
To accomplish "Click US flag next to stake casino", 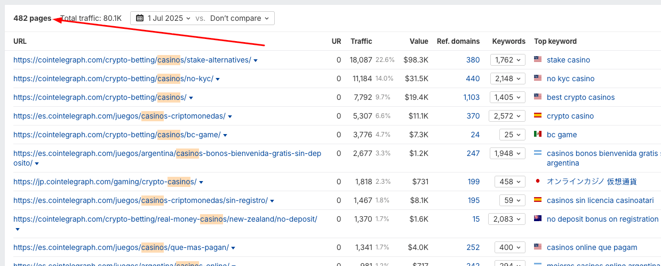I will pos(538,60).
